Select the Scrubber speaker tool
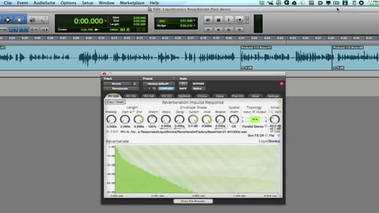This screenshot has width=379, height=213. click(32, 20)
